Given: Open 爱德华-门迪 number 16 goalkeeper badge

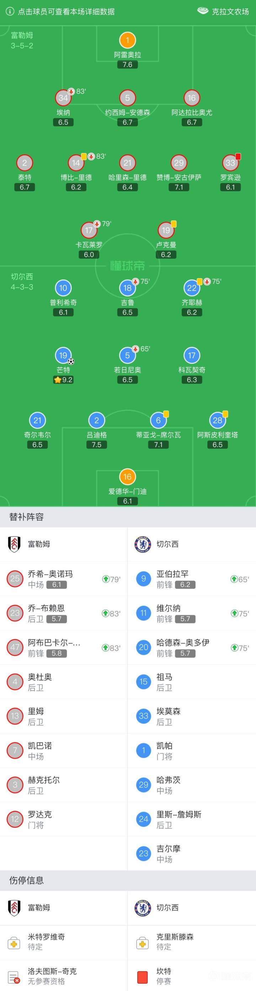Looking at the screenshot, I should [127, 477].
